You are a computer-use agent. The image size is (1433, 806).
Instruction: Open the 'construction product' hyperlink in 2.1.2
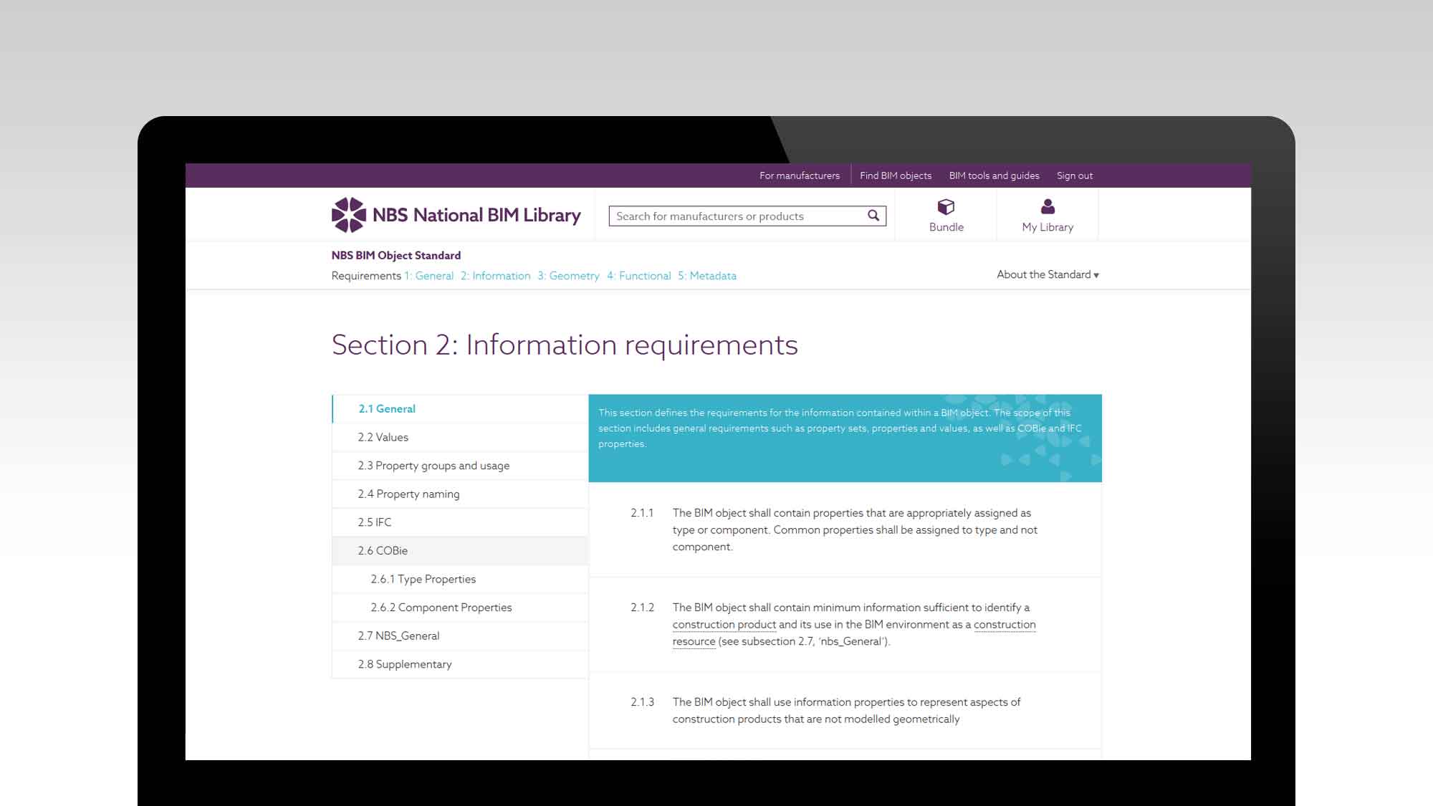(724, 624)
